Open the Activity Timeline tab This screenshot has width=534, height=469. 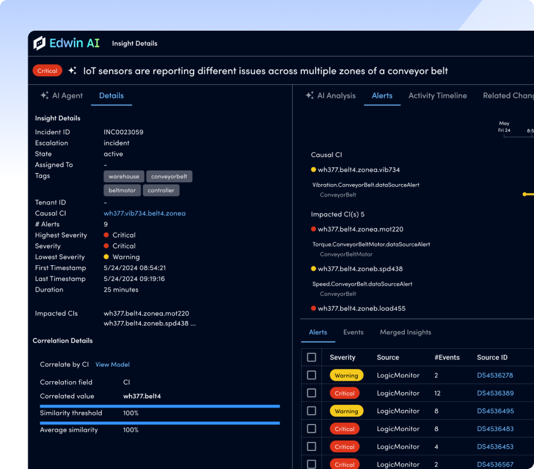(438, 96)
